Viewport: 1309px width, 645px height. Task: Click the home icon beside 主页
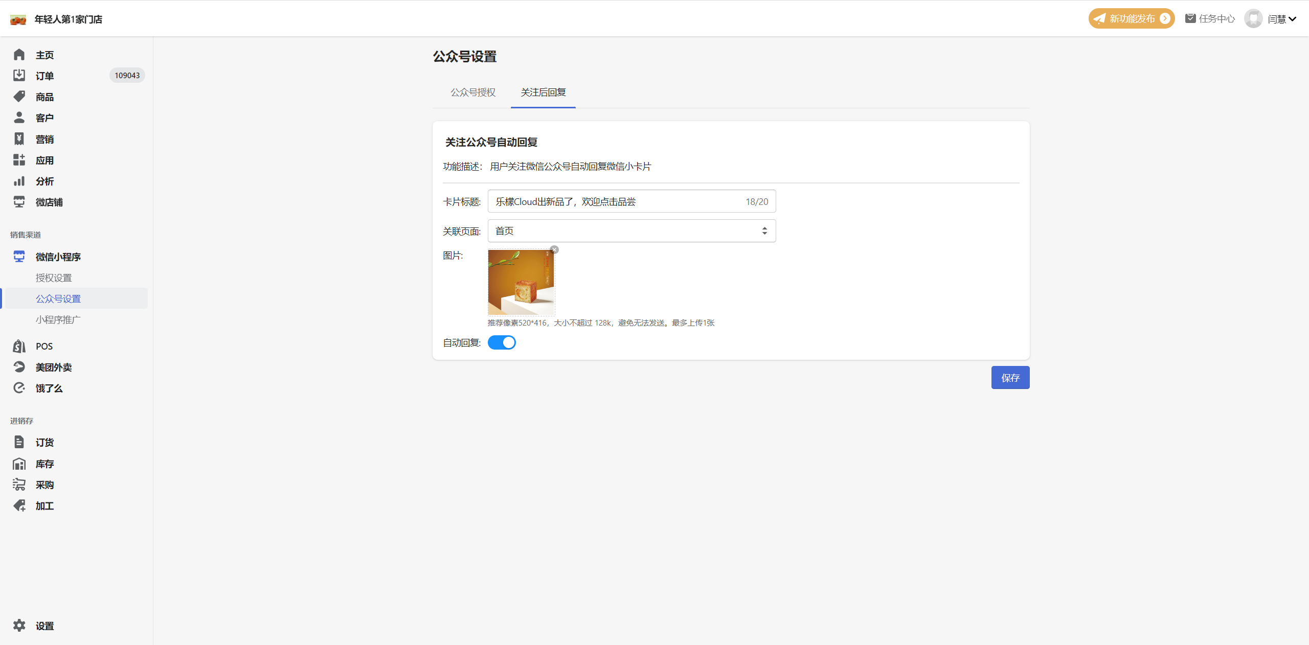point(19,55)
